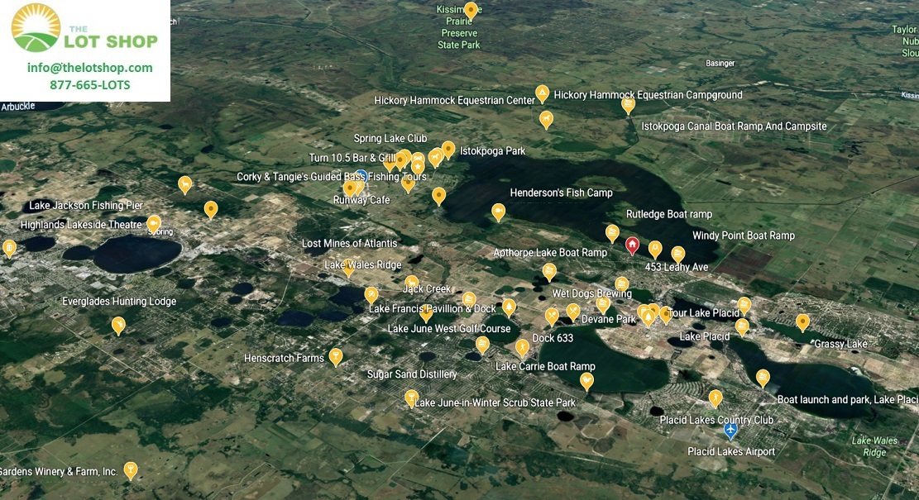This screenshot has width=919, height=500.
Task: Click the red home pin for 453 Leahy Ave
Action: click(x=632, y=245)
